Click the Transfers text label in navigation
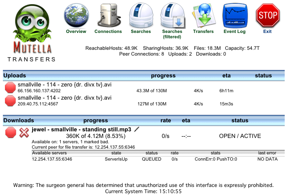 click(203, 32)
